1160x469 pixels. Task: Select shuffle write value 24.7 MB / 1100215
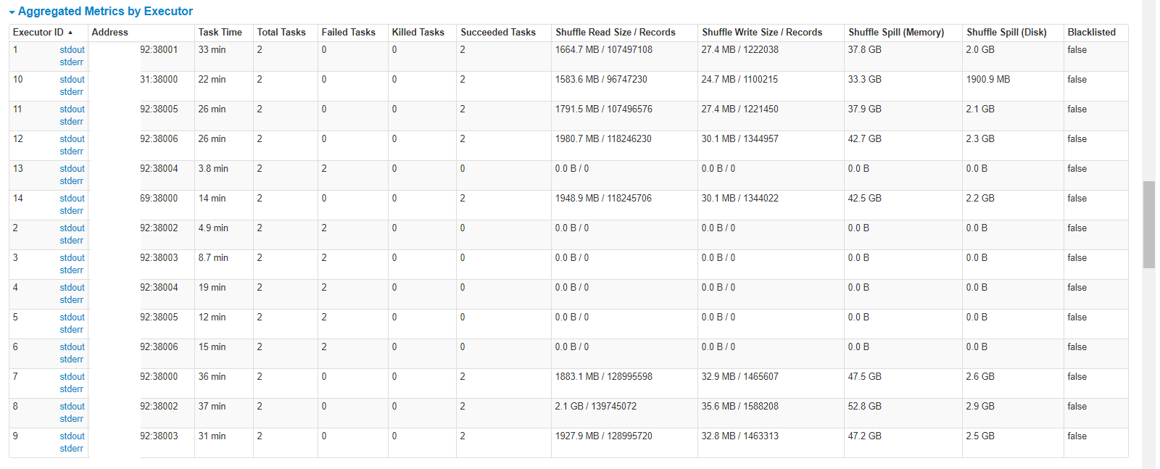click(739, 80)
